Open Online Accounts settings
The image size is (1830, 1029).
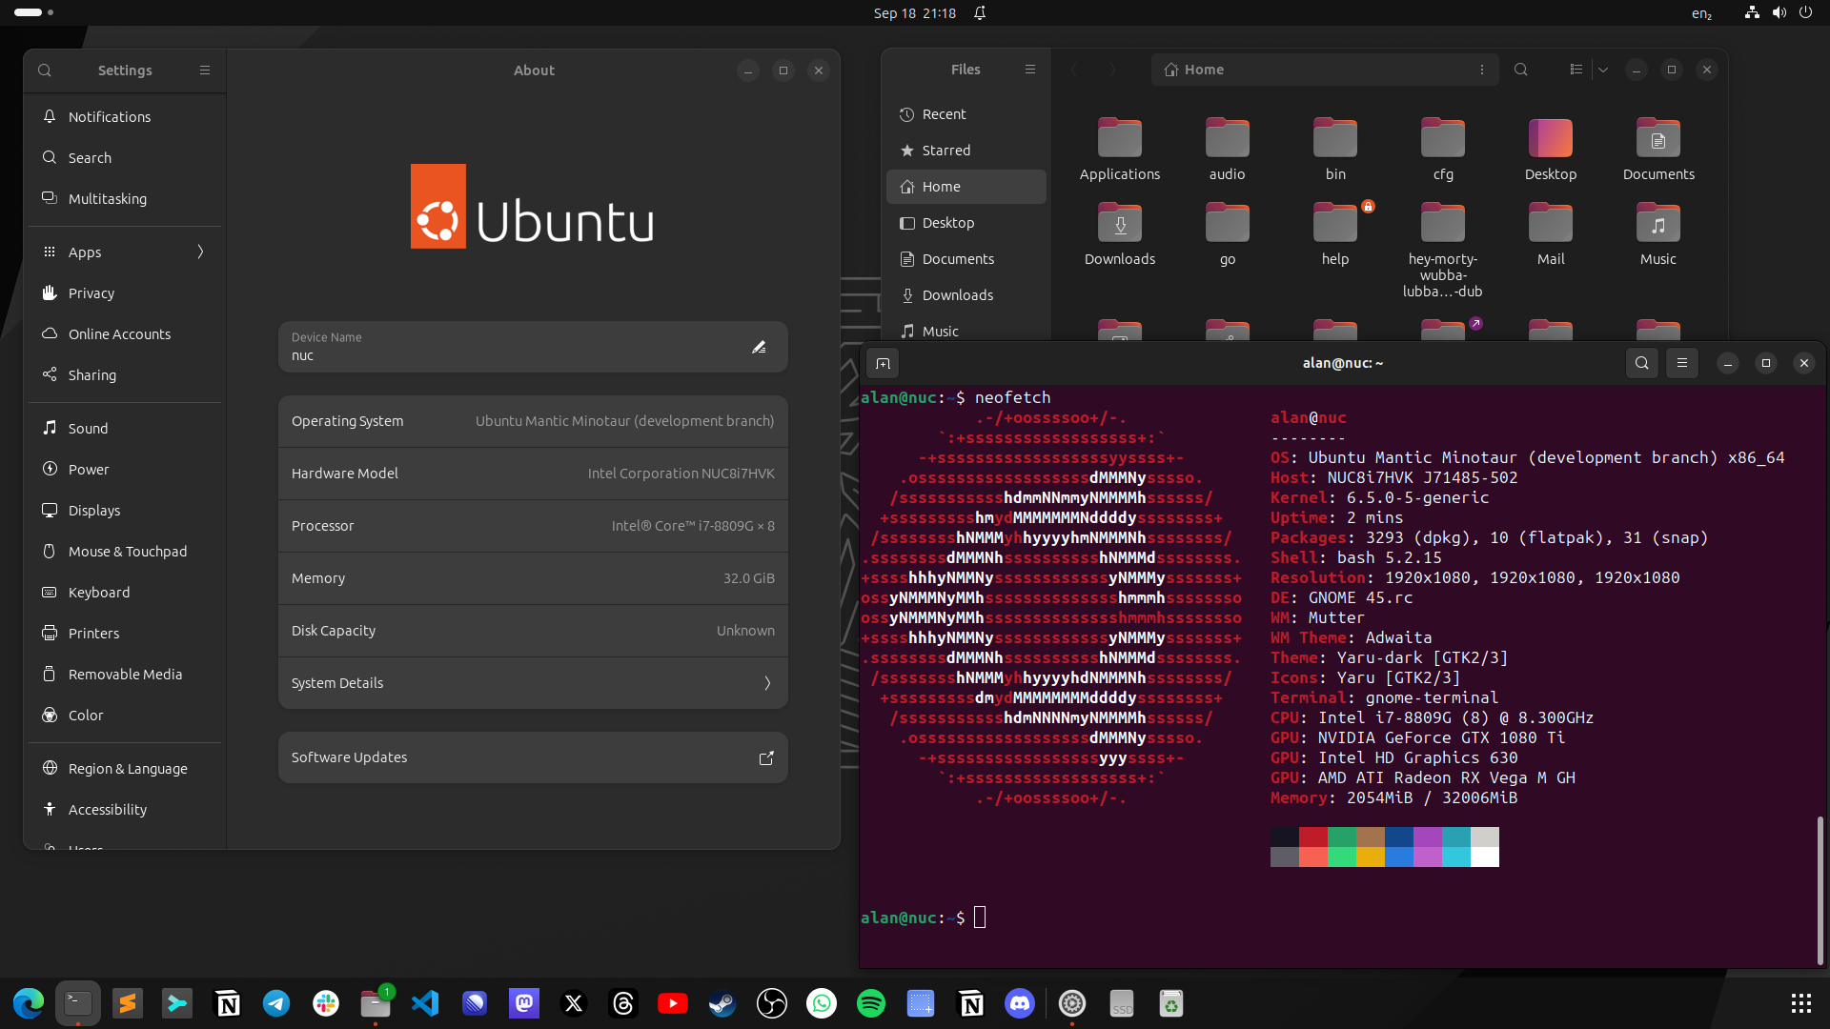125,334
